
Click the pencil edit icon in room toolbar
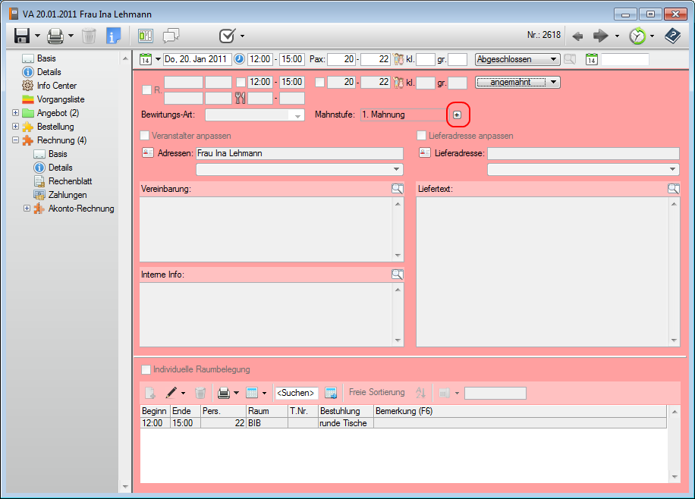click(x=172, y=393)
